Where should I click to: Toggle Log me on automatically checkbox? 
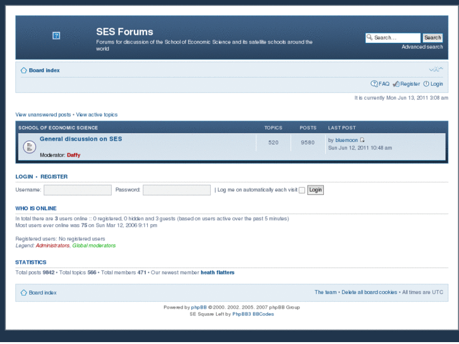(x=302, y=190)
